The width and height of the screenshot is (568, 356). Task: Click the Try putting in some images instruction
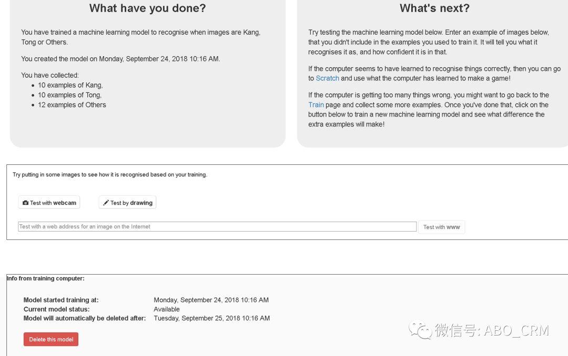[110, 174]
